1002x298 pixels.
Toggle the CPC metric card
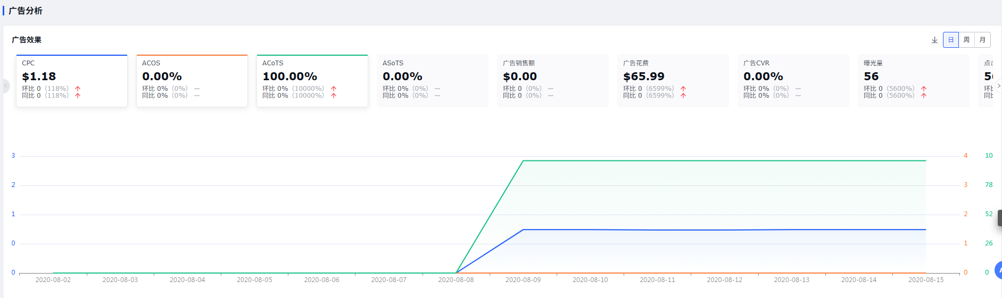point(72,81)
